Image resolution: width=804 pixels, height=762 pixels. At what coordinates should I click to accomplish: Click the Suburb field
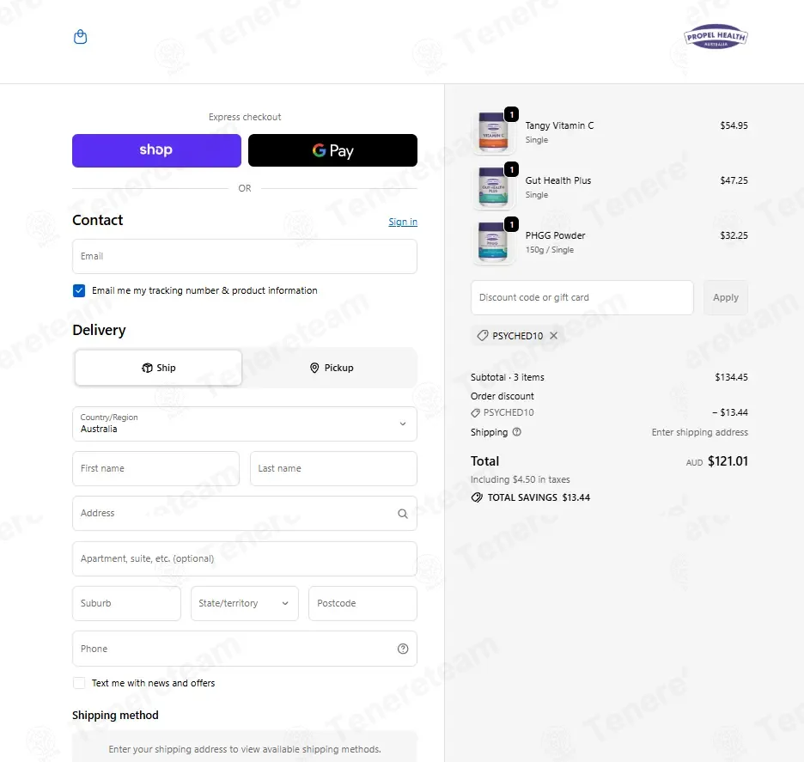pos(126,604)
